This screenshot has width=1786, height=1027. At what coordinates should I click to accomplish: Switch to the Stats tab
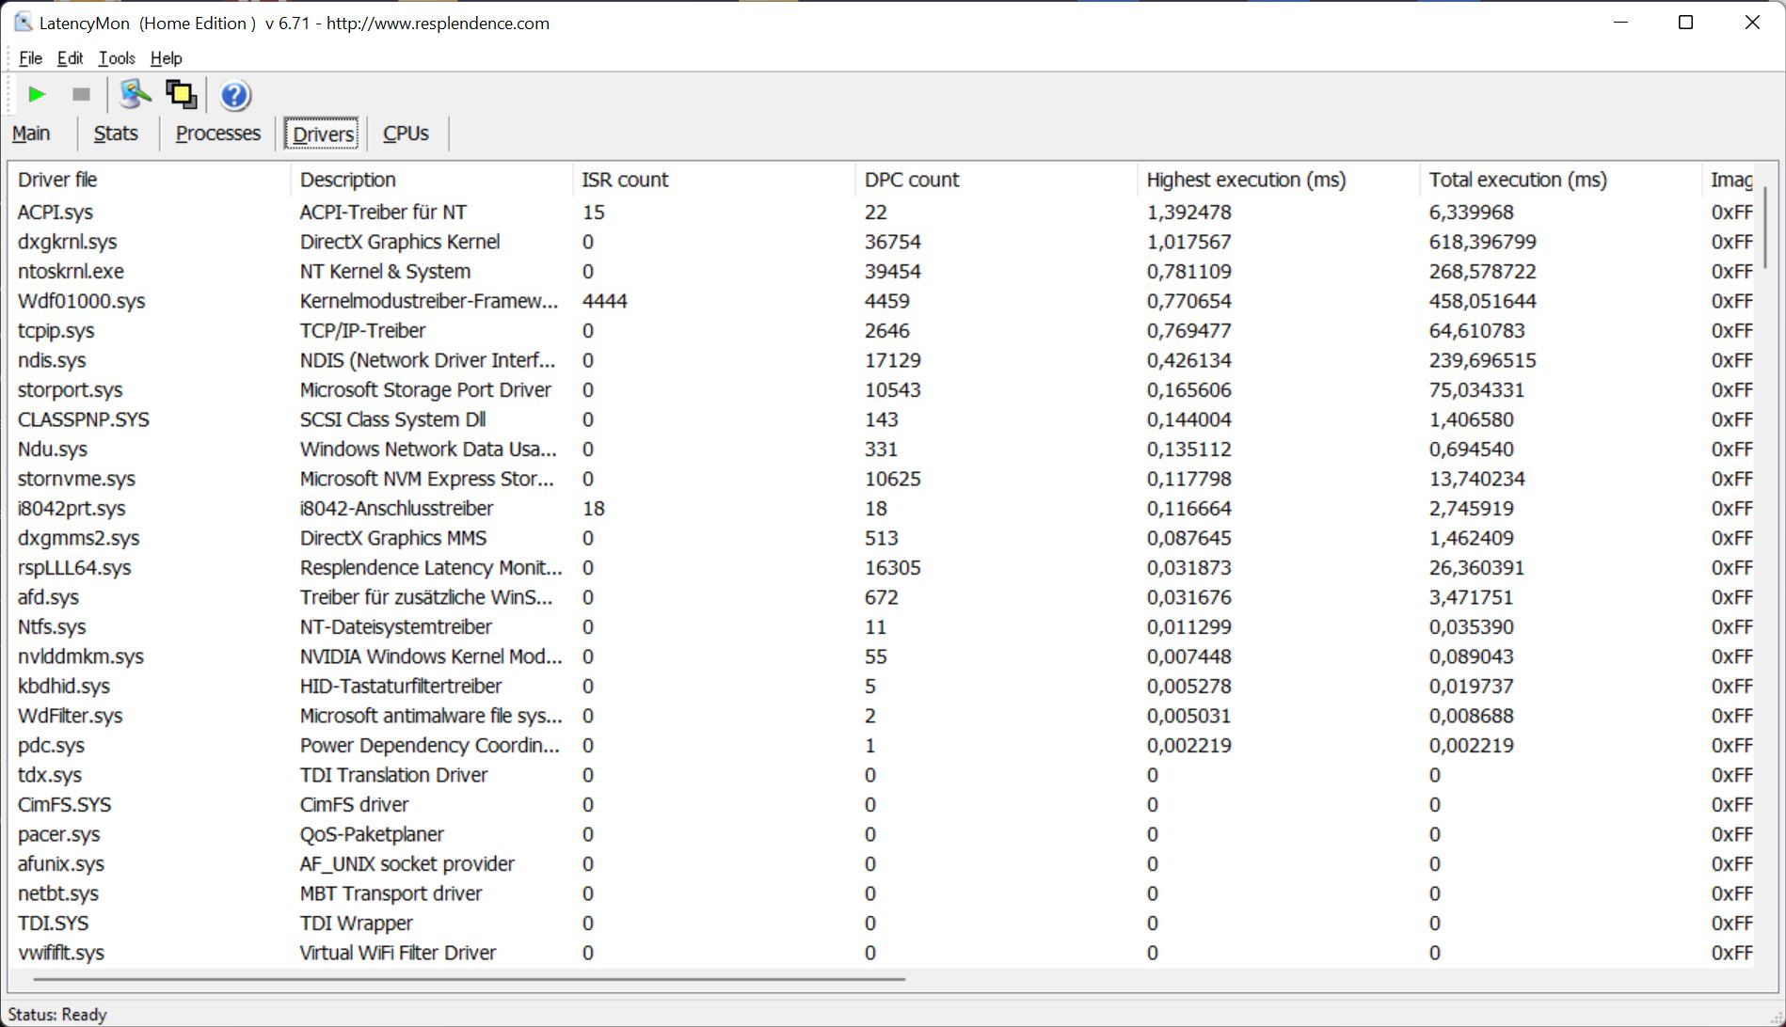pos(116,134)
